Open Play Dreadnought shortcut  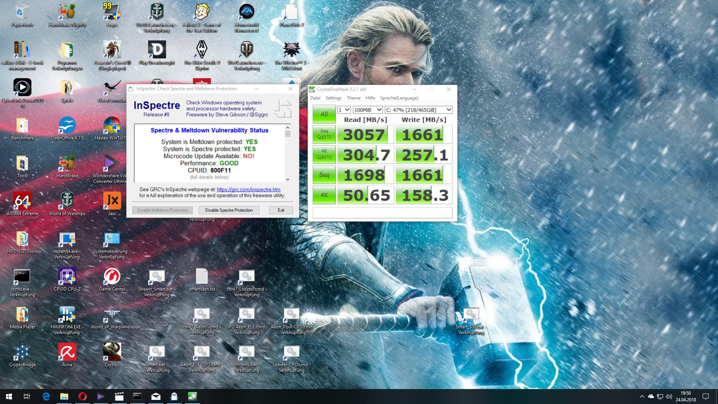tap(157, 52)
